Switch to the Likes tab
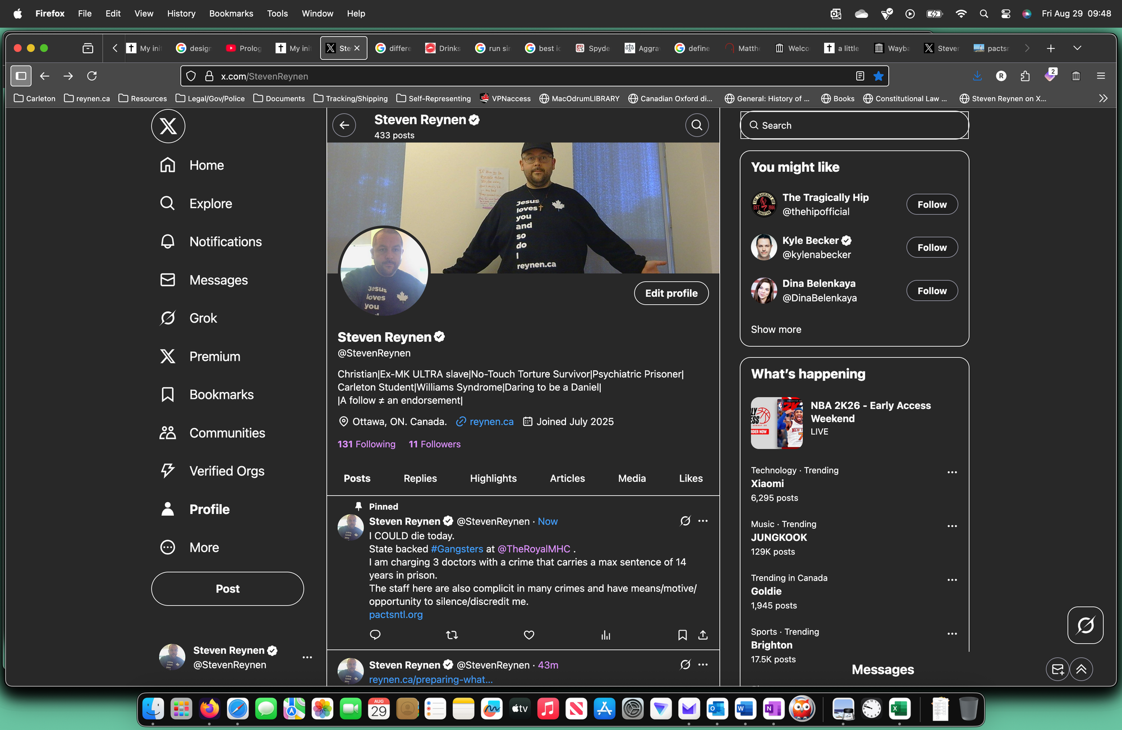1122x730 pixels. (691, 478)
